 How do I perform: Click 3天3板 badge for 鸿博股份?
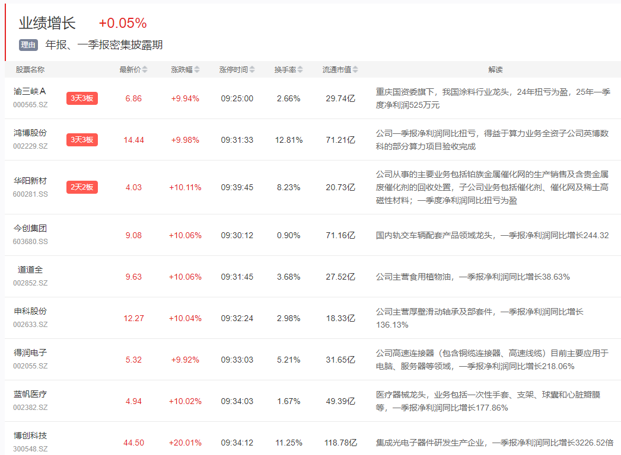pos(82,140)
